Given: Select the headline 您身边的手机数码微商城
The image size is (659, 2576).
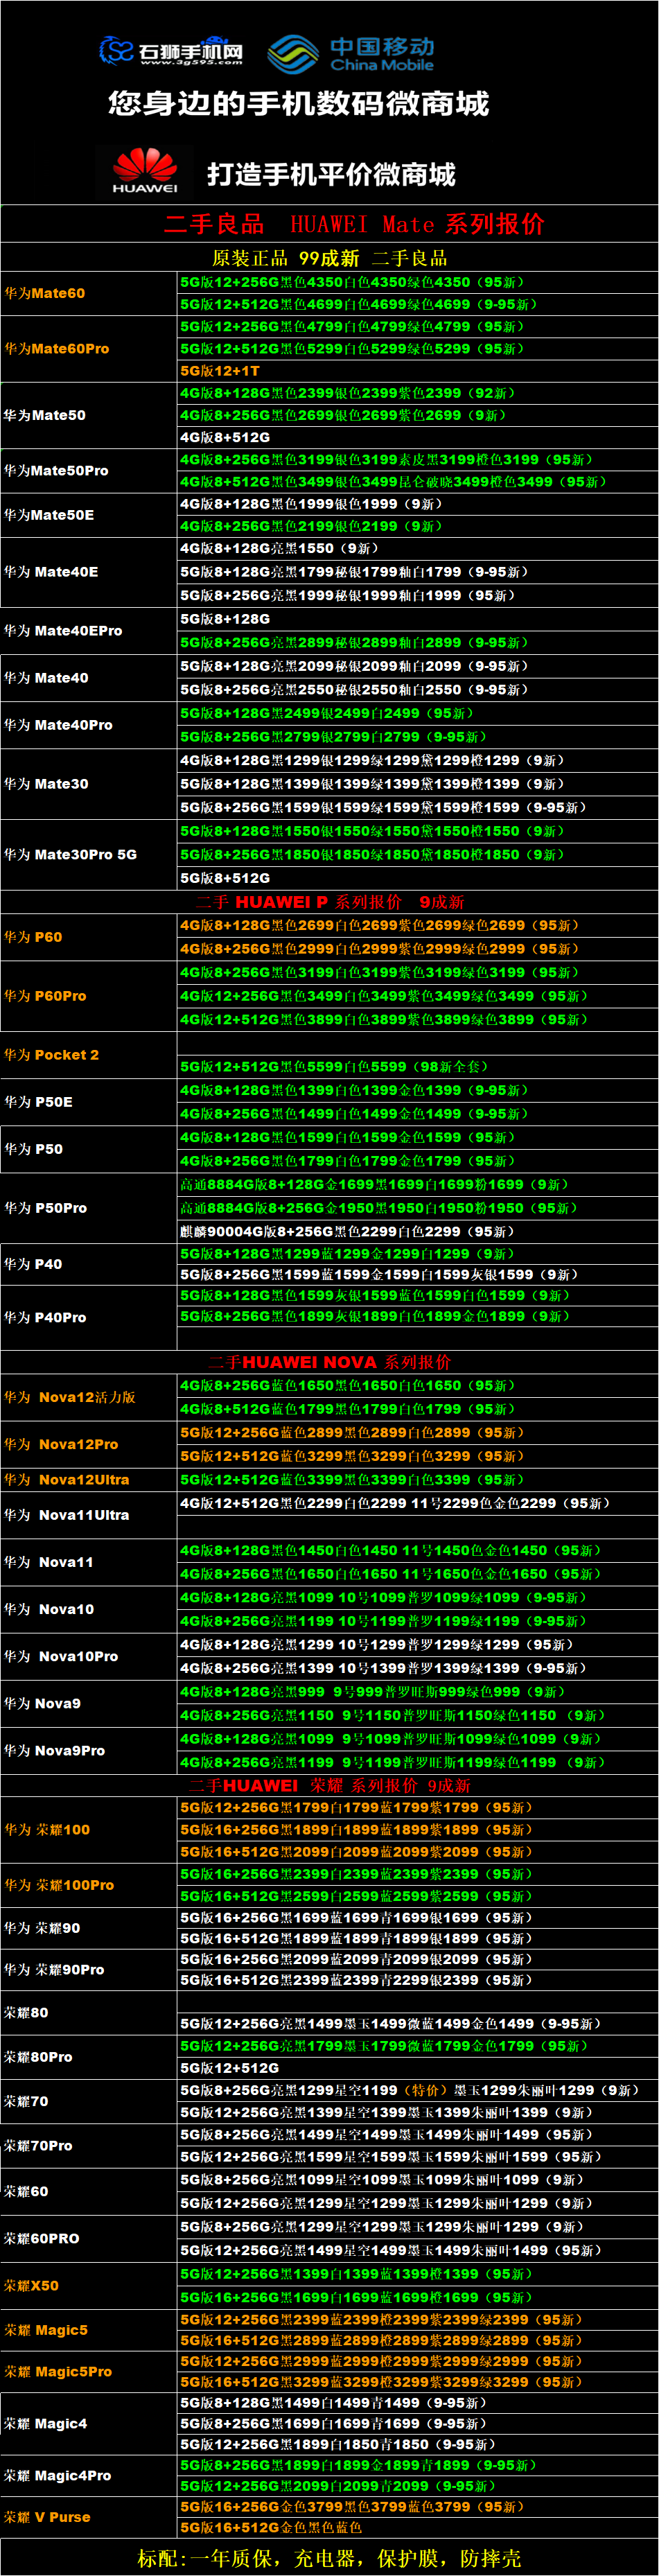Looking at the screenshot, I should (298, 104).
